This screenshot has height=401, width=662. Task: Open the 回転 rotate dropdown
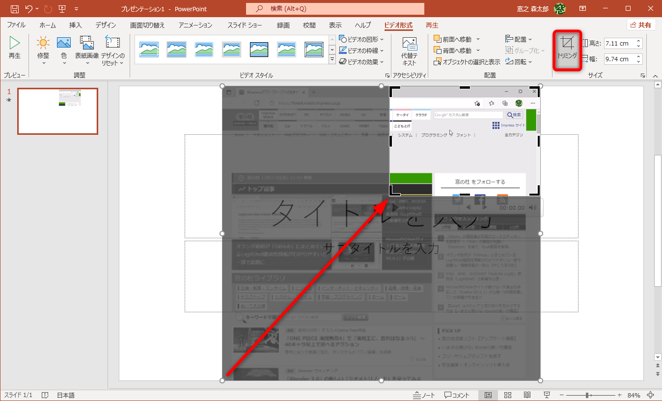pyautogui.click(x=519, y=62)
